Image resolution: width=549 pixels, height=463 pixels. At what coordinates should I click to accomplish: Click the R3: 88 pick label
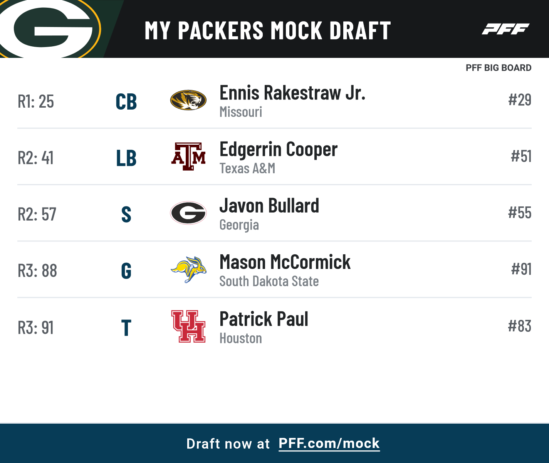click(x=37, y=271)
